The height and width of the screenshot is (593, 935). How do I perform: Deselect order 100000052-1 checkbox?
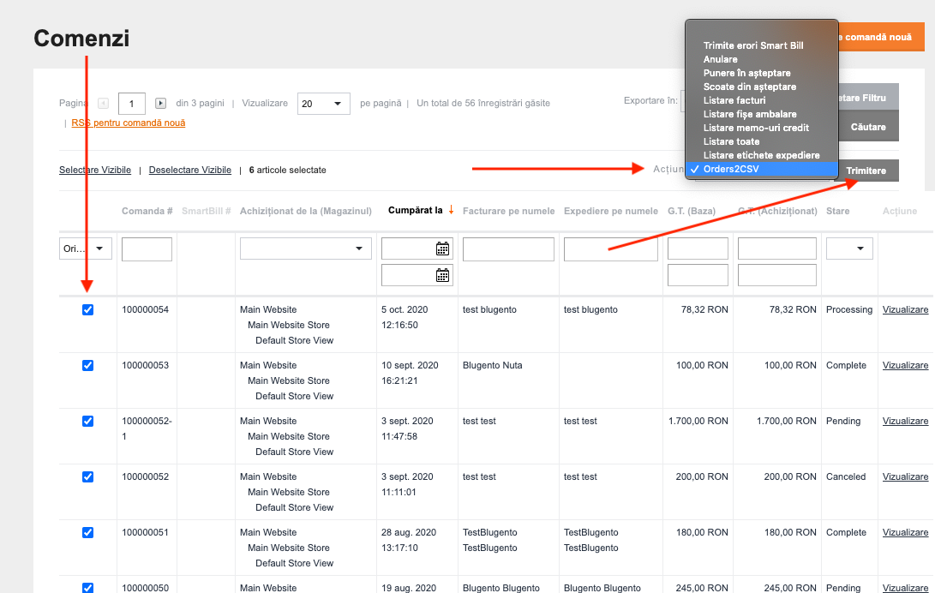tap(87, 422)
